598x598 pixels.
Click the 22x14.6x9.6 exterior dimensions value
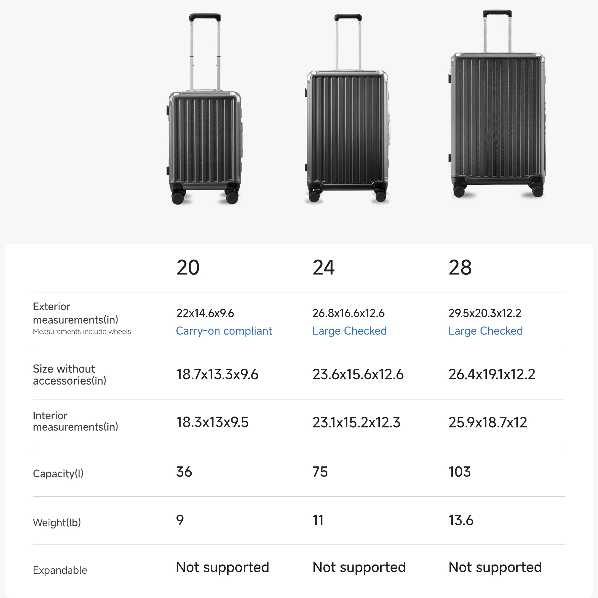point(205,313)
